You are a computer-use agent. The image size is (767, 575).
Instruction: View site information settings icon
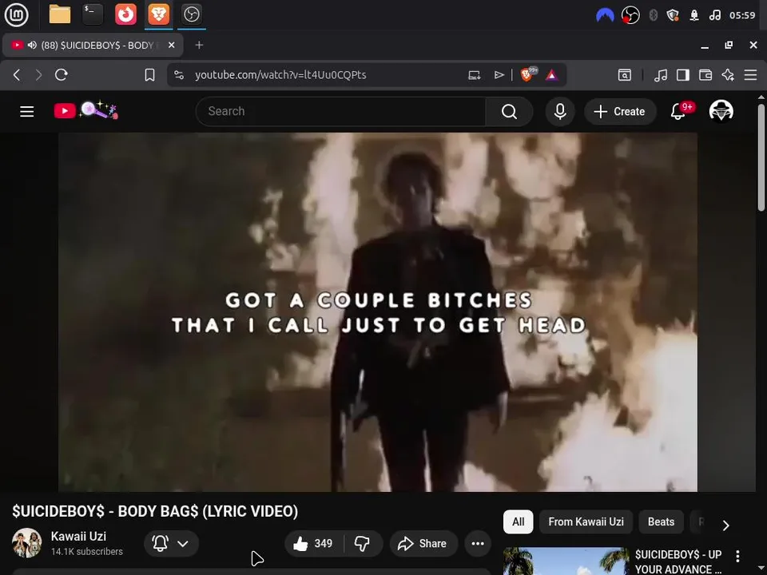click(x=179, y=75)
